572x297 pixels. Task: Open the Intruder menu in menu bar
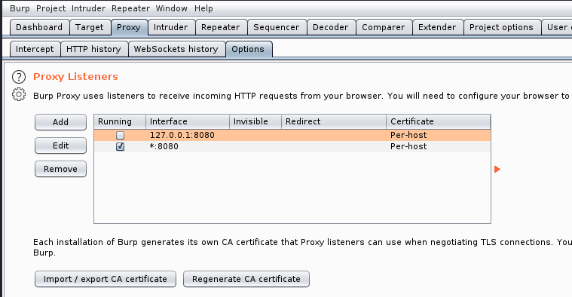(88, 8)
